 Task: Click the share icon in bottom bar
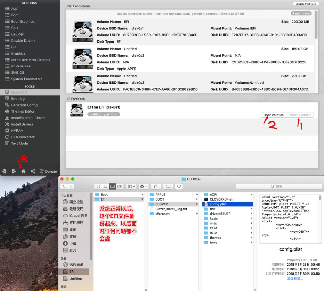click(x=33, y=171)
